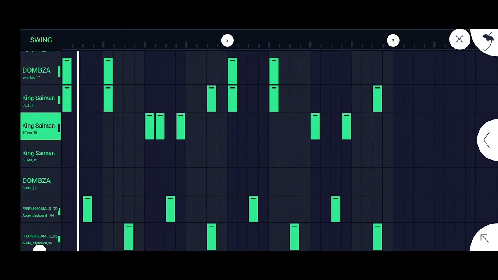This screenshot has width=498, height=280.
Task: Tap the level indicator beside siya_kik_17
Action: [59, 71]
